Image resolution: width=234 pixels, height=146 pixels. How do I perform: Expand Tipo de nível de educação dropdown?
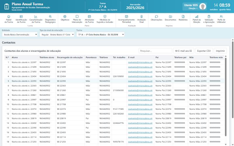coord(57,34)
